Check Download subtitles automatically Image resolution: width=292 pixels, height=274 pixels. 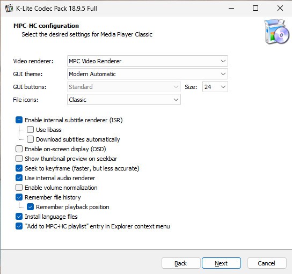click(x=30, y=139)
